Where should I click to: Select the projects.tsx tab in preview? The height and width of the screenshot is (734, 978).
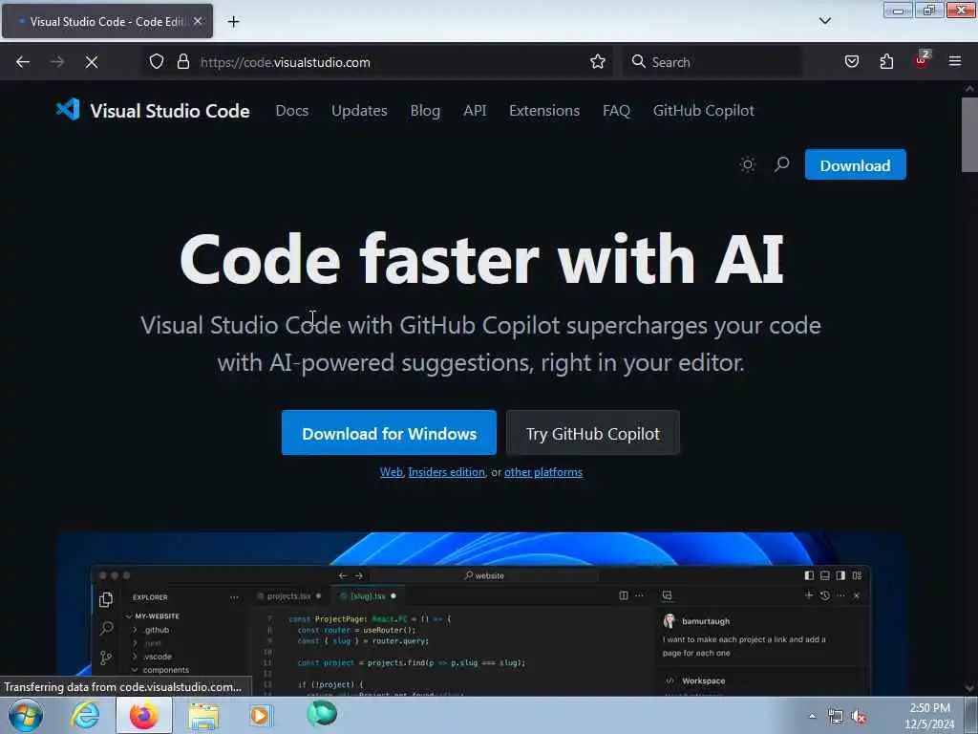(x=289, y=596)
